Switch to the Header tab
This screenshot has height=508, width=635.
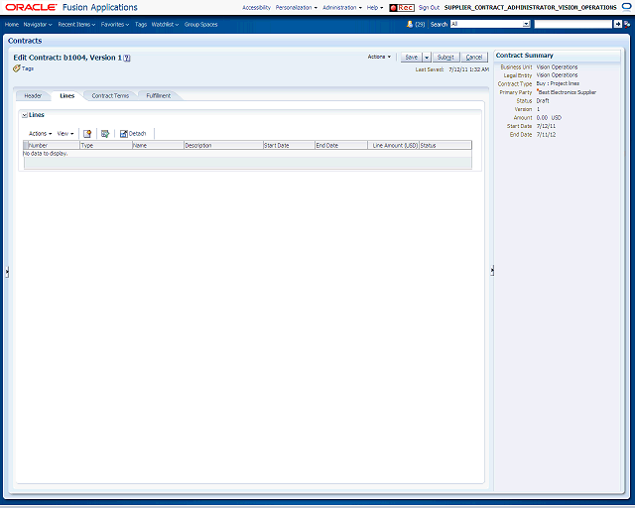[x=33, y=96]
